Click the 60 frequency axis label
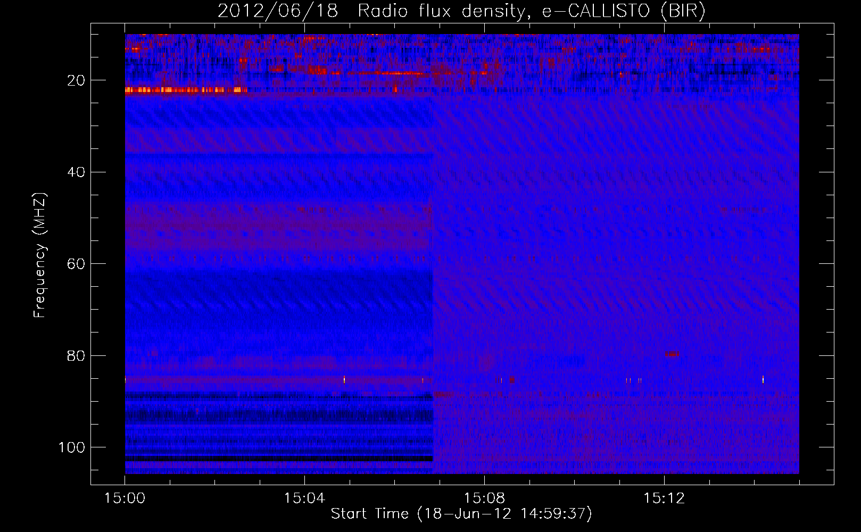The width and height of the screenshot is (861, 532). pyautogui.click(x=77, y=264)
